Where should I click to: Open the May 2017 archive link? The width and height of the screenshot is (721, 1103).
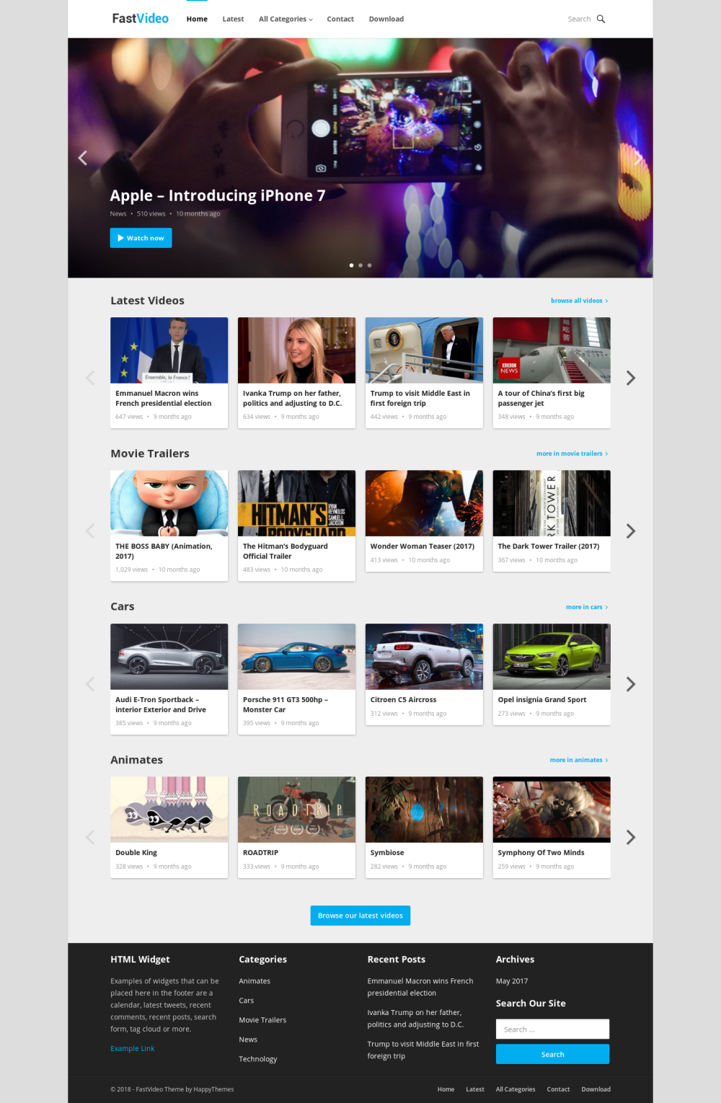click(x=511, y=980)
